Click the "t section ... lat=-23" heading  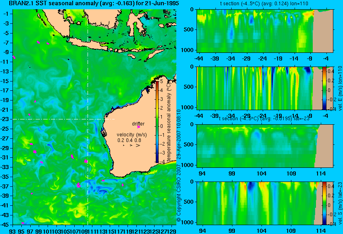coord(264,119)
